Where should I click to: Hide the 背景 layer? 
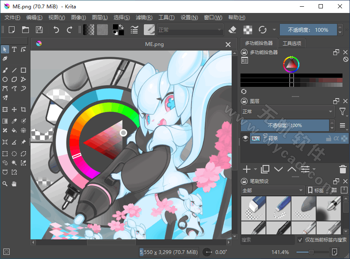pyautogui.click(x=245, y=138)
